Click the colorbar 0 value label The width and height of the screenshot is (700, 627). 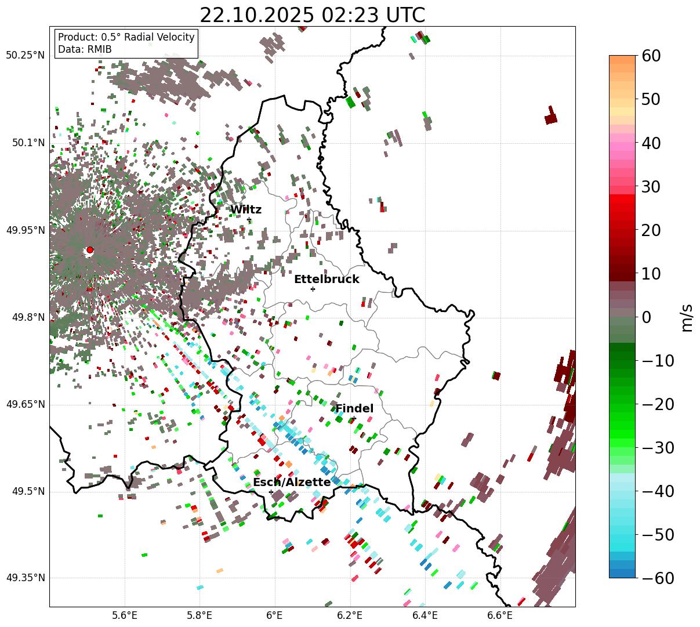647,317
